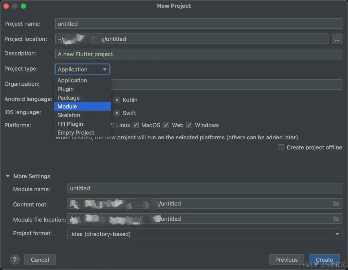Focus the Organization field
Image resolution: width=348 pixels, height=270 pixels.
(x=226, y=84)
